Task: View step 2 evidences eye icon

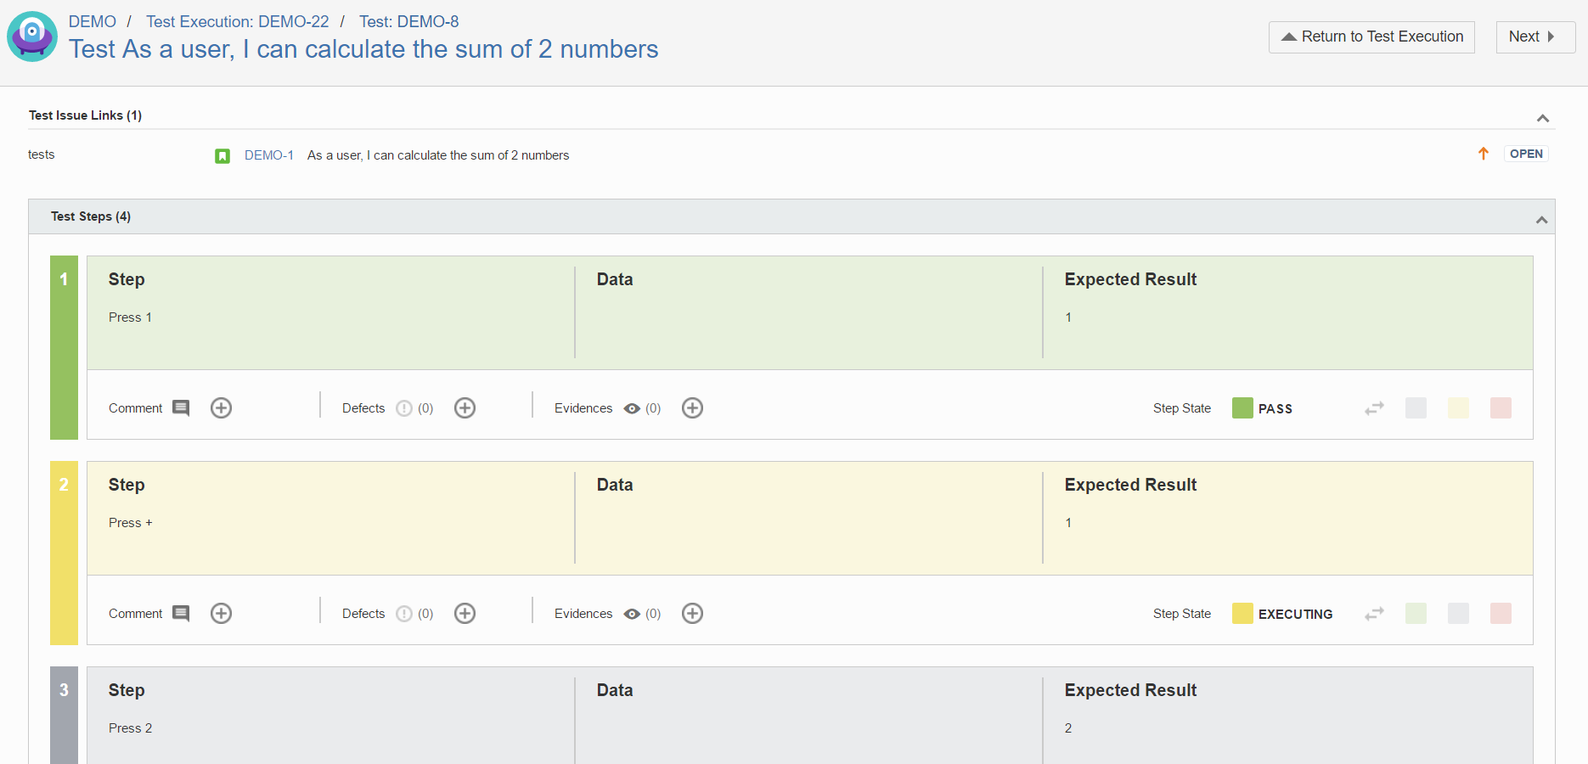Action: (632, 614)
